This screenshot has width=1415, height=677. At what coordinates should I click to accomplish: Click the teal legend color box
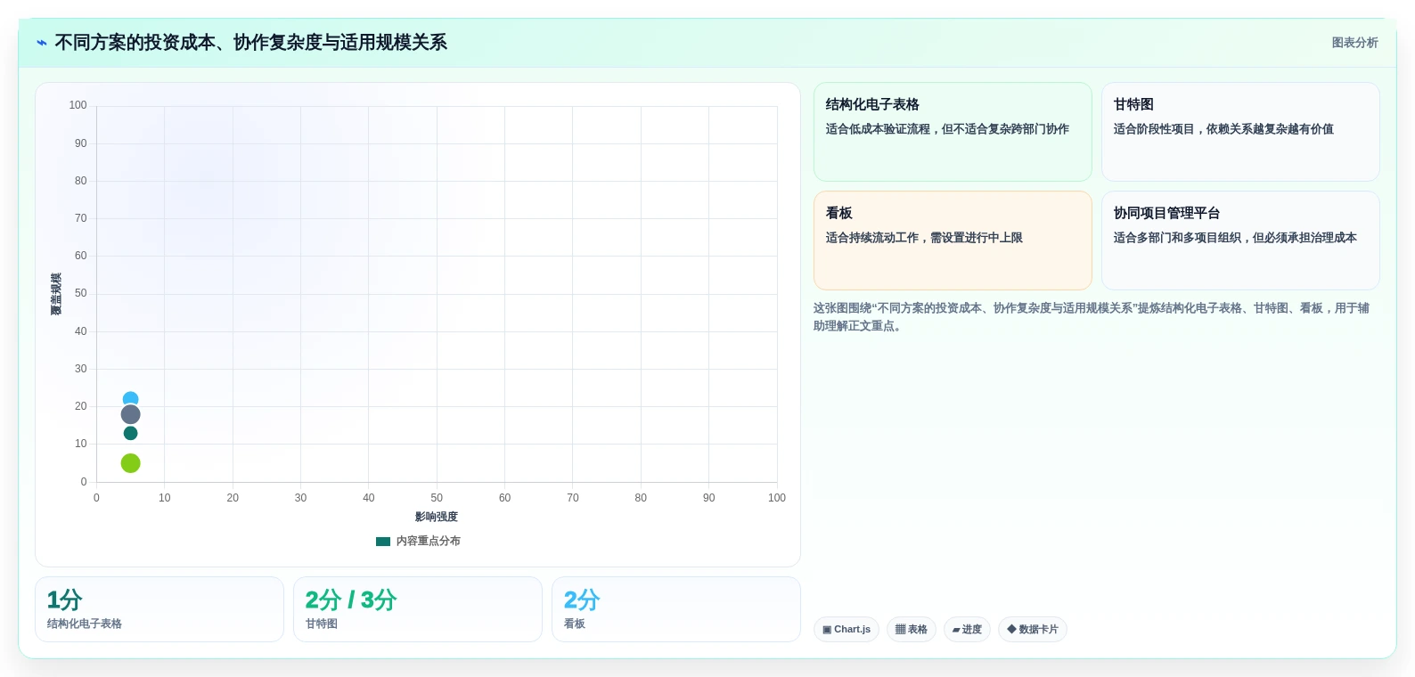[383, 542]
